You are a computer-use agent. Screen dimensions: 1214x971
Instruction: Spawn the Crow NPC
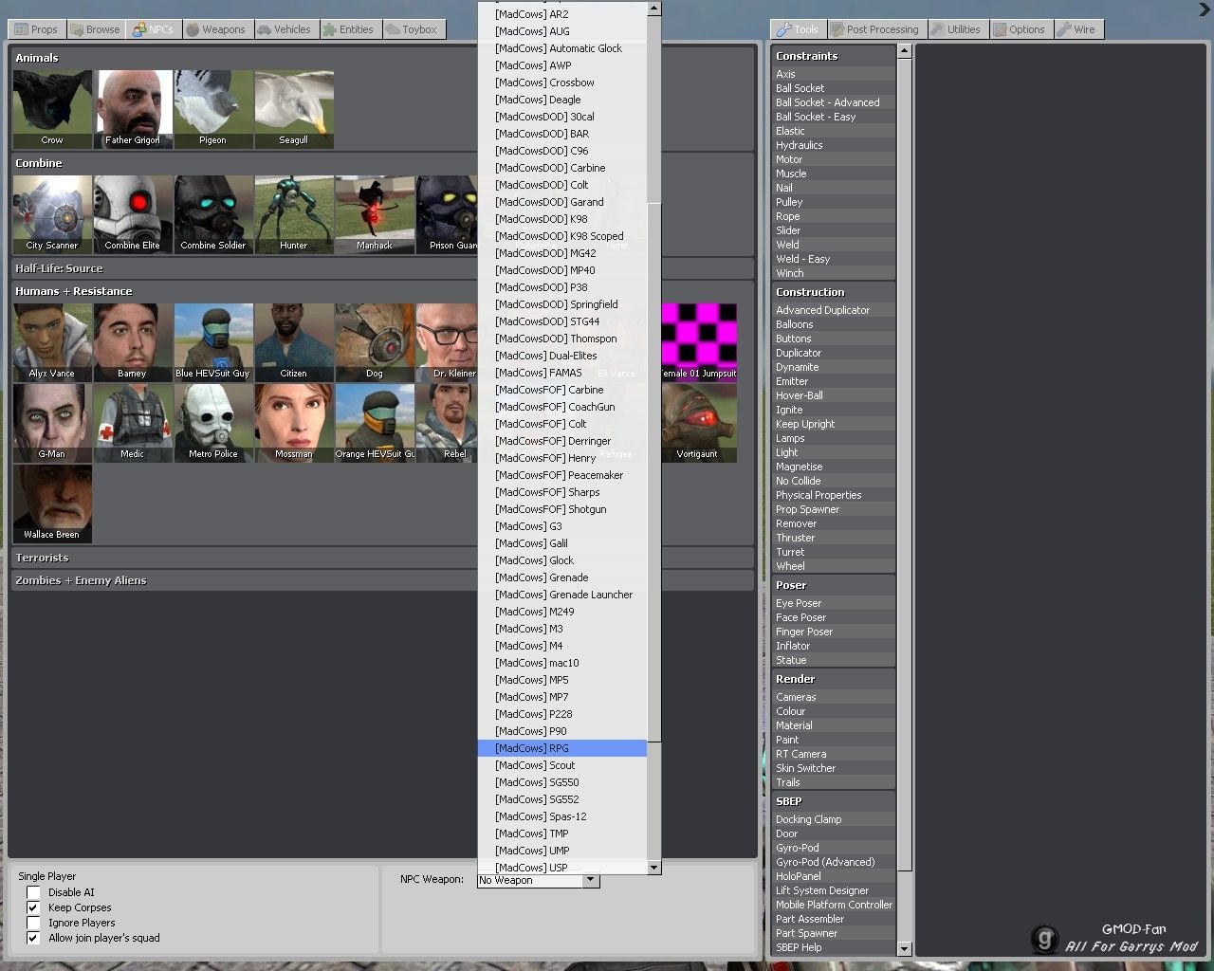point(52,109)
